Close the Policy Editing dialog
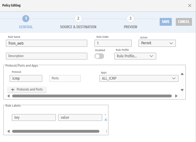 pyautogui.click(x=190, y=6)
